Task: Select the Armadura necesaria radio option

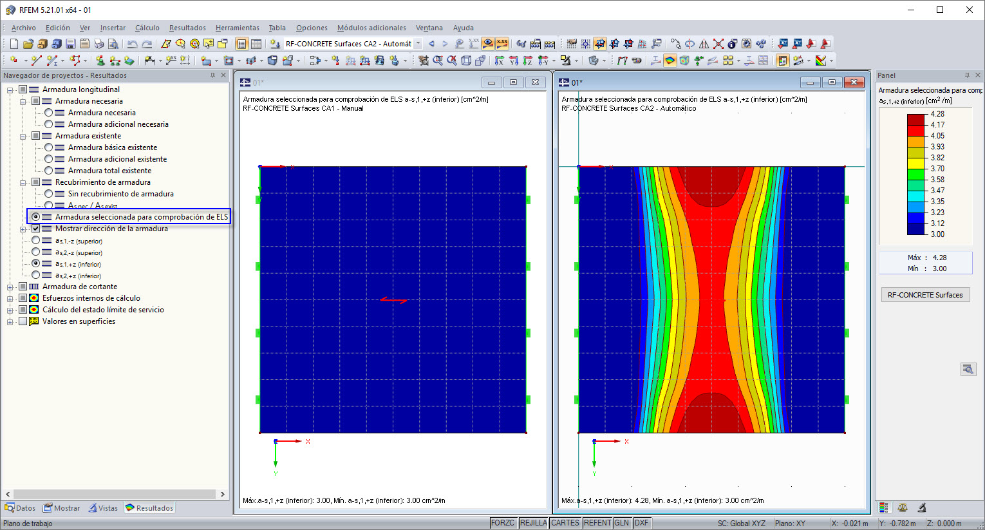Action: coord(48,113)
